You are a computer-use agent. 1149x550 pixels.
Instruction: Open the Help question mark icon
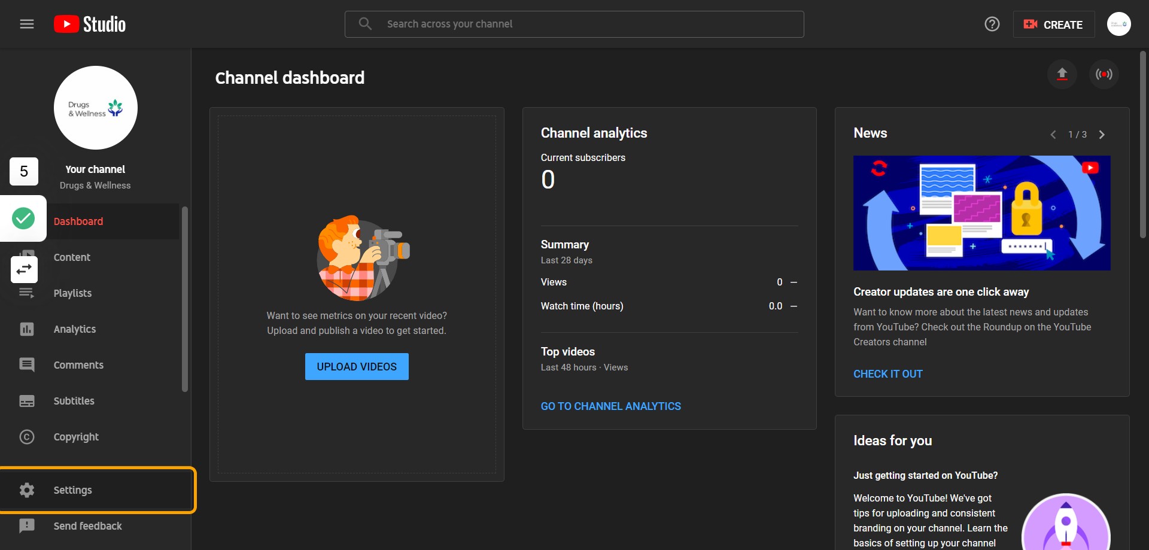992,24
